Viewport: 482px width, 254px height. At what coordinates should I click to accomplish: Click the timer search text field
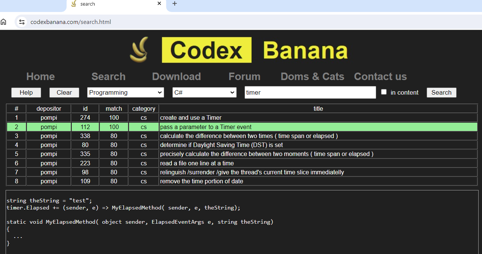pos(310,92)
